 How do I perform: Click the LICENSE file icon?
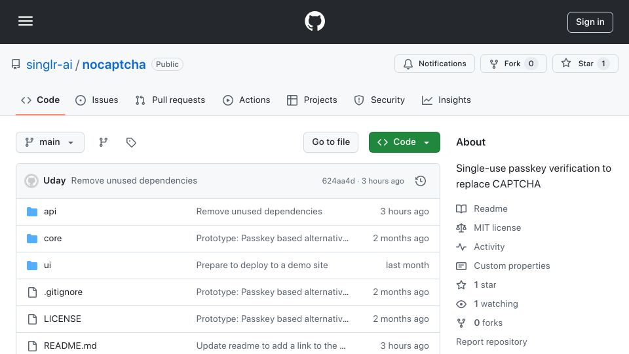click(x=32, y=319)
